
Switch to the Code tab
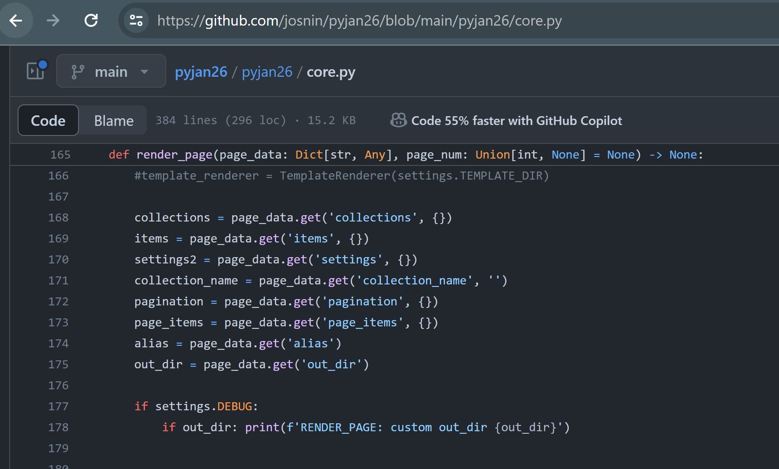point(48,120)
